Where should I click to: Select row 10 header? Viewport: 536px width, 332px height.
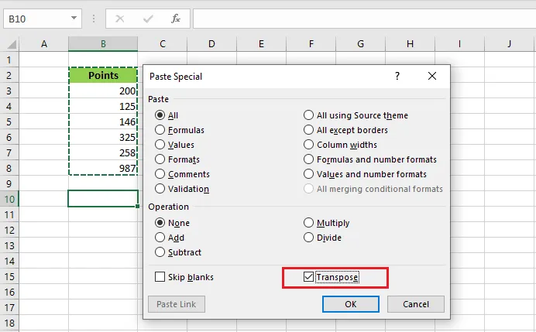pyautogui.click(x=9, y=199)
